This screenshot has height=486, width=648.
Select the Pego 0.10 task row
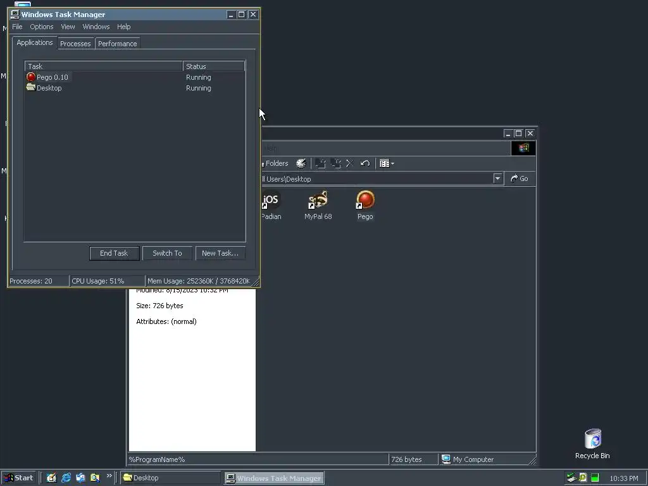(135, 77)
